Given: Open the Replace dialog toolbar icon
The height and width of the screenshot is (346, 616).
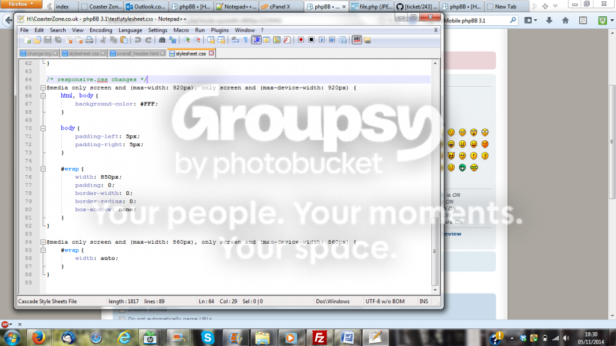Looking at the screenshot, I should (173, 40).
